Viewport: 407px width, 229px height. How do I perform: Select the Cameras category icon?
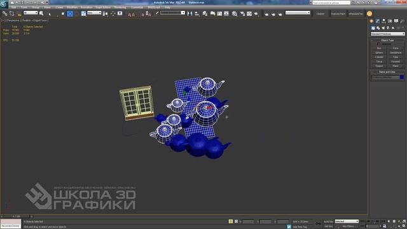388,28
